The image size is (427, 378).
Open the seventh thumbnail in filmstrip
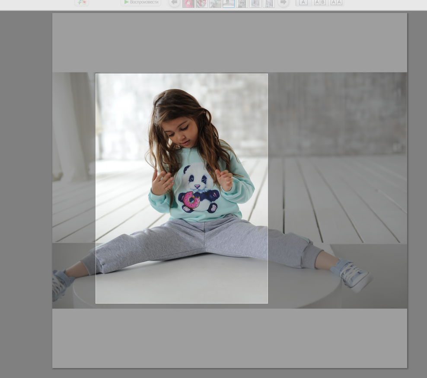[x=268, y=3]
